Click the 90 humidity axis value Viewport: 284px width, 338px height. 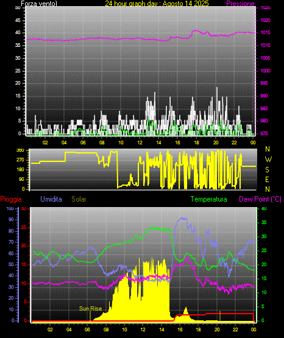pos(11,219)
